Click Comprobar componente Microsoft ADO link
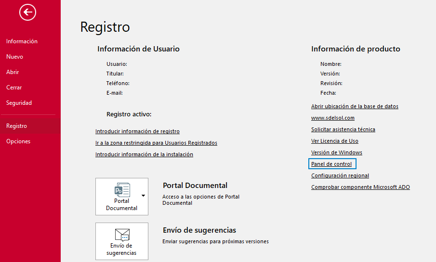The width and height of the screenshot is (436, 262). (x=360, y=187)
